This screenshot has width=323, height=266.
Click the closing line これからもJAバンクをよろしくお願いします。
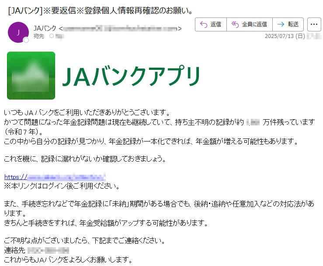(68, 259)
